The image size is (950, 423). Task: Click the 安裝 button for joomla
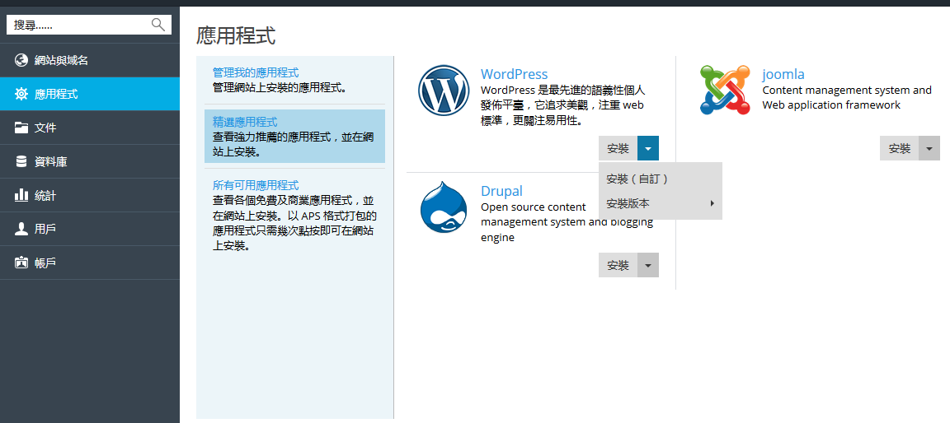click(899, 148)
